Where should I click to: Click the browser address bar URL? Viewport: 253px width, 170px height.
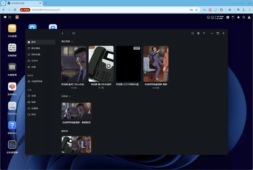point(46,10)
